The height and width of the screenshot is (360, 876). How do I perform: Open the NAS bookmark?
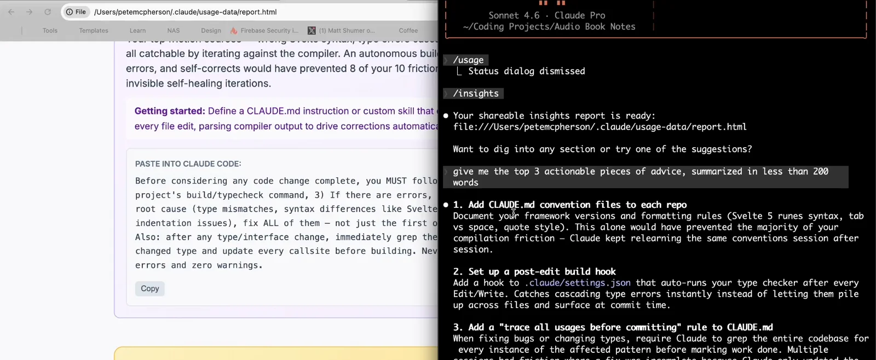tap(174, 31)
